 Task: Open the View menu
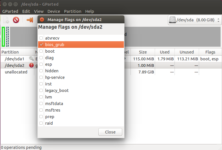click(39, 11)
